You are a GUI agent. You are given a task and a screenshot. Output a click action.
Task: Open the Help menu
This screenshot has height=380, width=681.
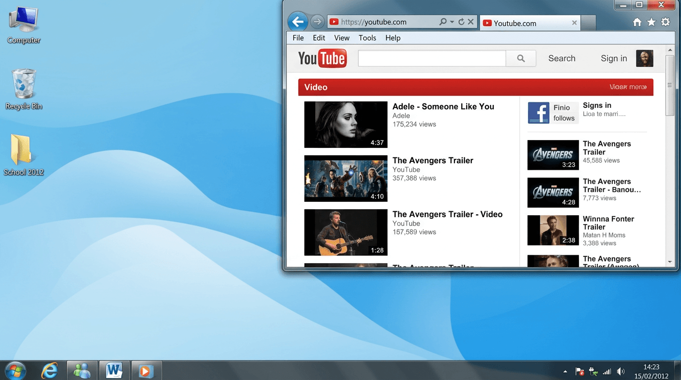392,38
